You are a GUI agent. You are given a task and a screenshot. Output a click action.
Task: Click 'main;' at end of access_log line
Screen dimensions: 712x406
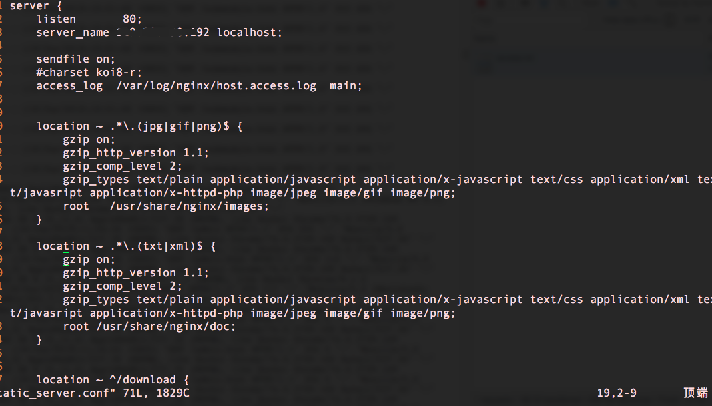[346, 86]
